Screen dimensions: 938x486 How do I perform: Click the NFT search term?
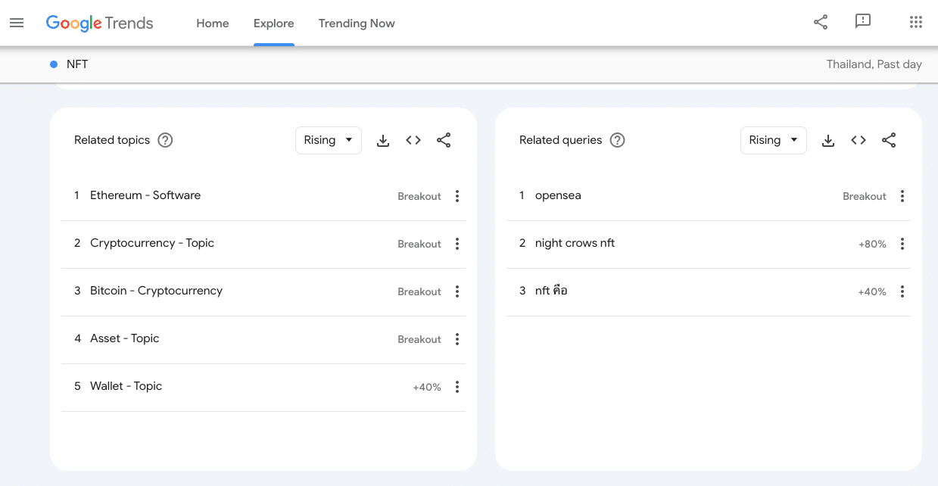[77, 64]
